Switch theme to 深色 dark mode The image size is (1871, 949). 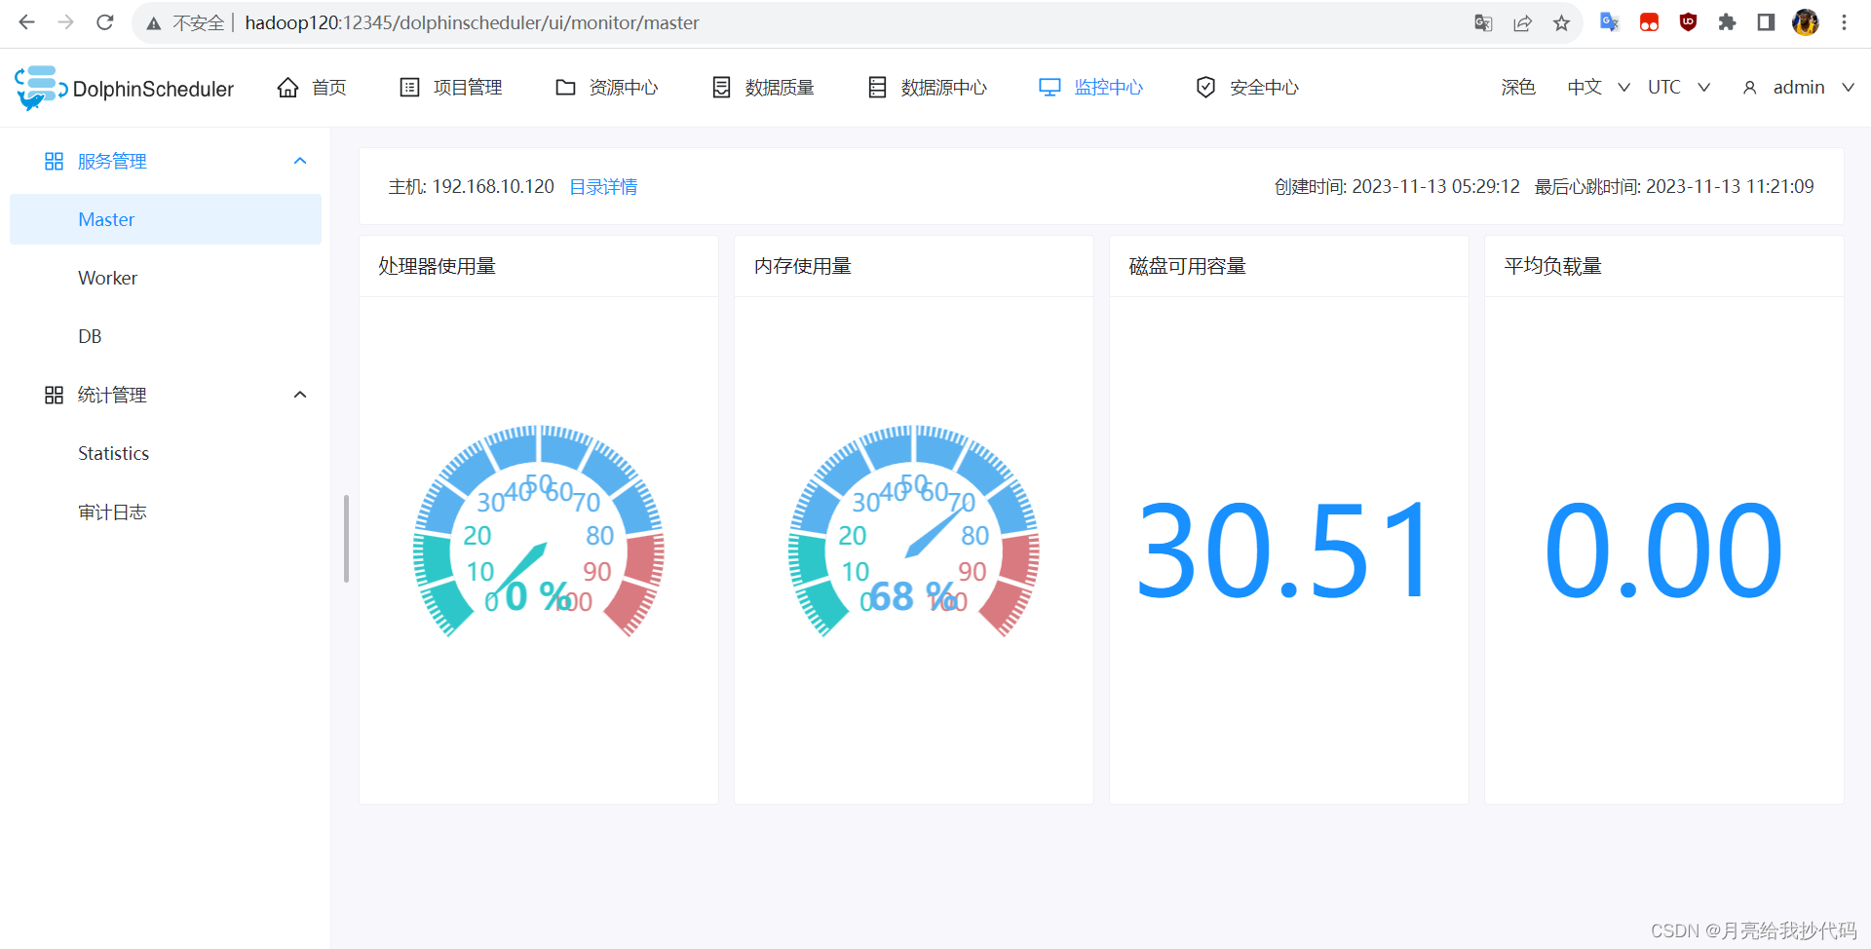[1517, 88]
